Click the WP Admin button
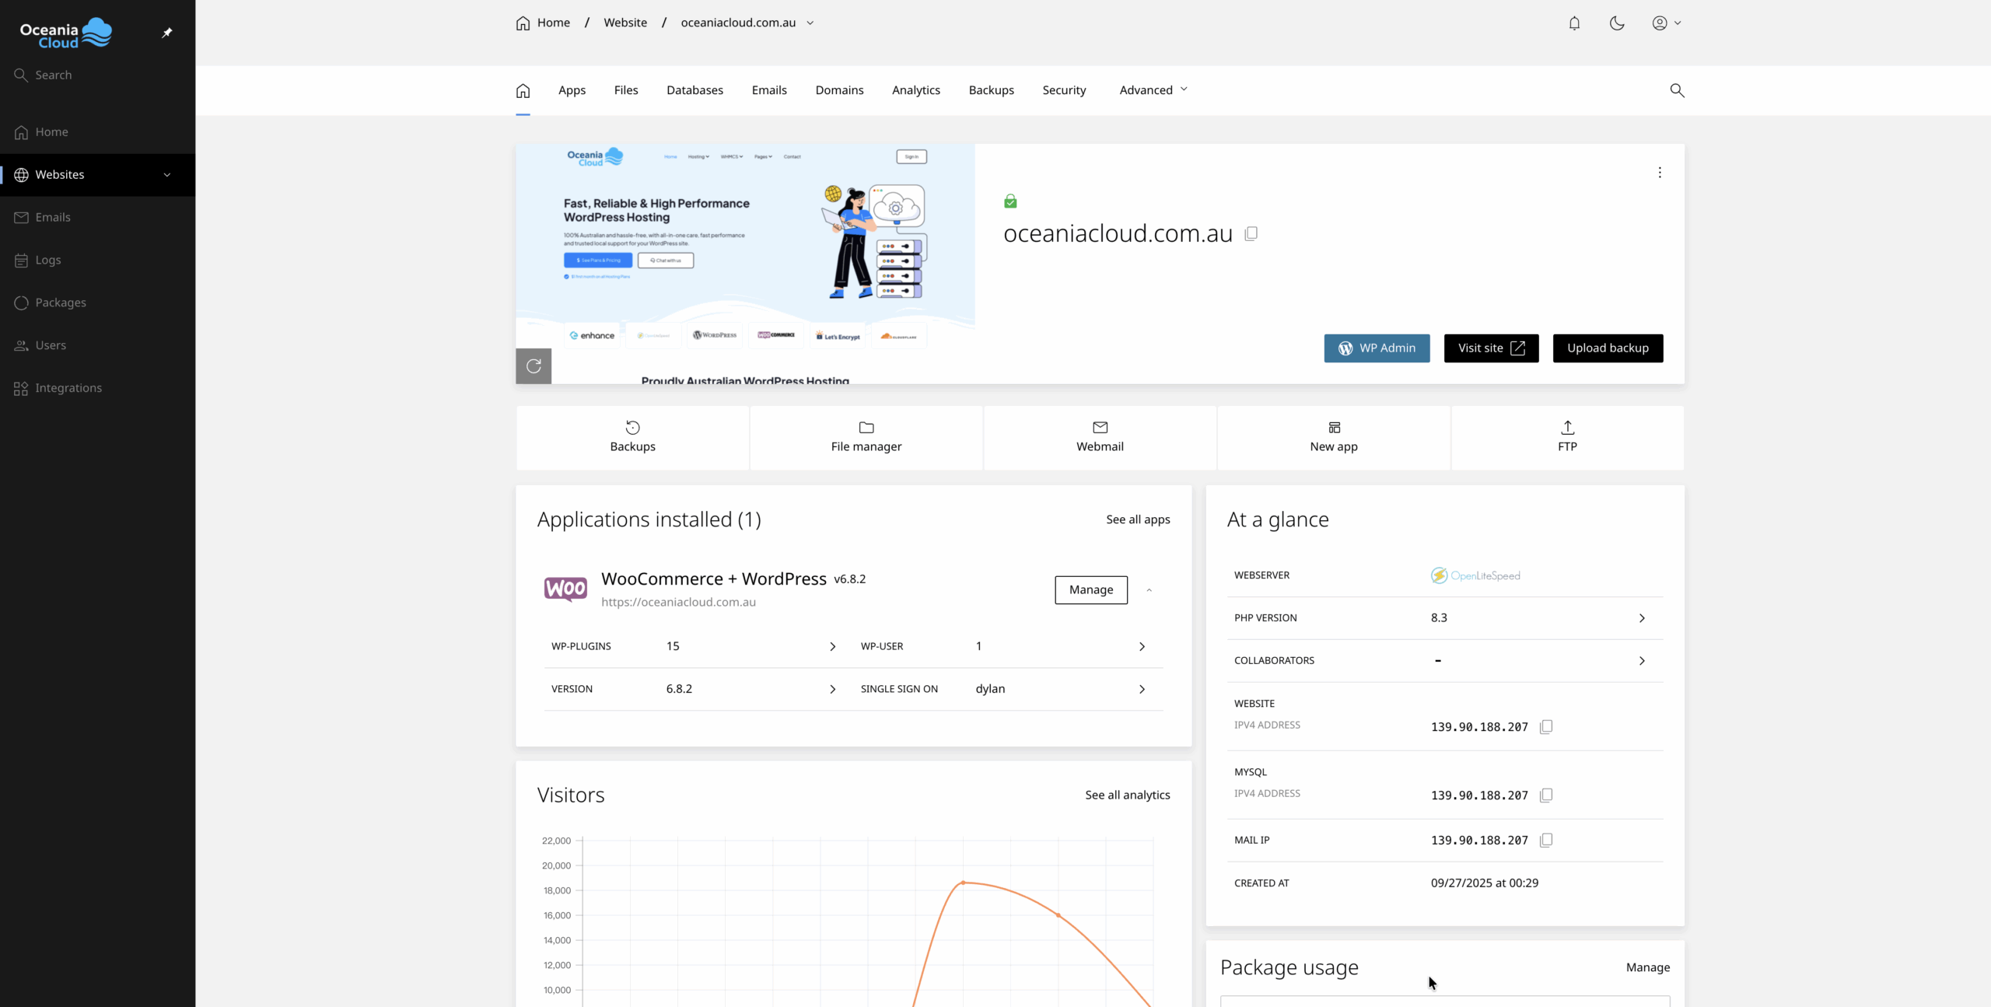 click(1377, 348)
